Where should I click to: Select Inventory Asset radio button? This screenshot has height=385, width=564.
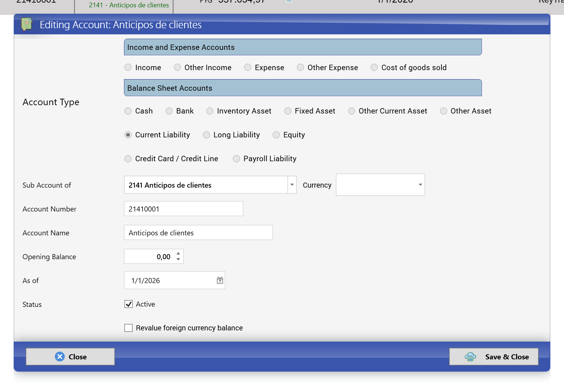210,111
